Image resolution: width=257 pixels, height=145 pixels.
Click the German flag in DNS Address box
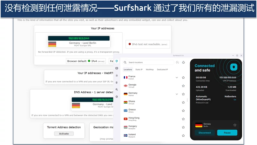click(76, 105)
